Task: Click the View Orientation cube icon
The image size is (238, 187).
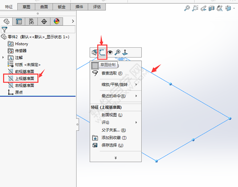Action: [228, 8]
